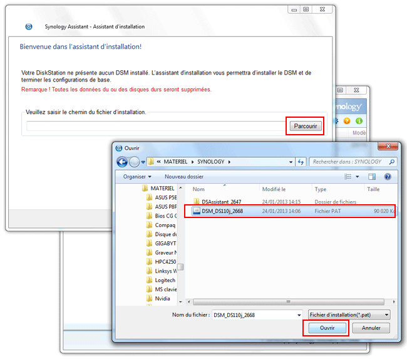Click the back navigation arrow in Ouvrir dialog
The image size is (407, 359).
pos(122,162)
